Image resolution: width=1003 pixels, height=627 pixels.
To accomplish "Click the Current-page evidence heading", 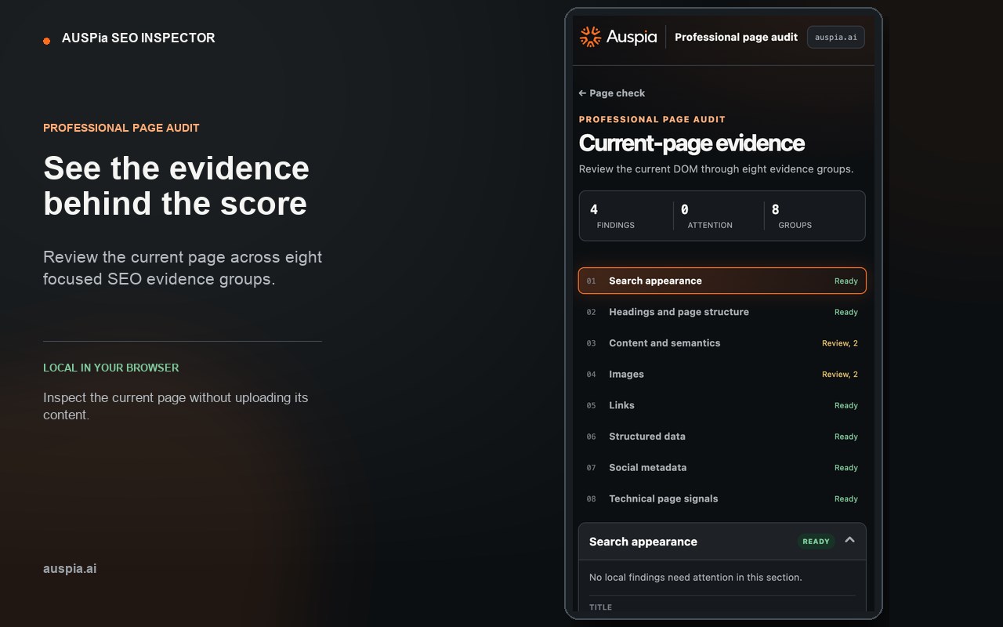I will 692,143.
